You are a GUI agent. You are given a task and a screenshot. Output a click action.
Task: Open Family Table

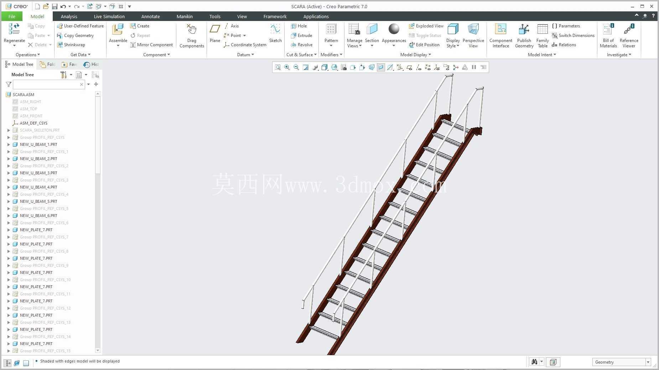coord(543,36)
